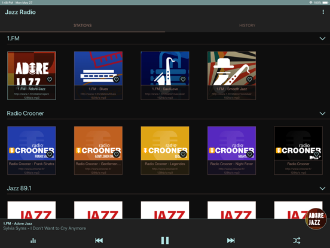Favorite Radio Crooner Legendes station
The image size is (330, 248).
point(183,154)
